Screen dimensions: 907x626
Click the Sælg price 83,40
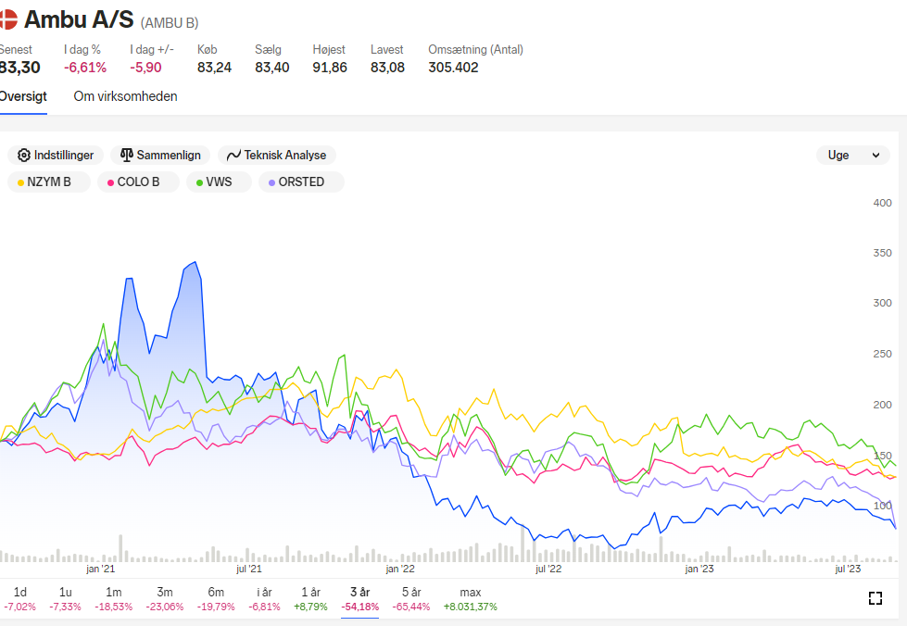click(271, 68)
